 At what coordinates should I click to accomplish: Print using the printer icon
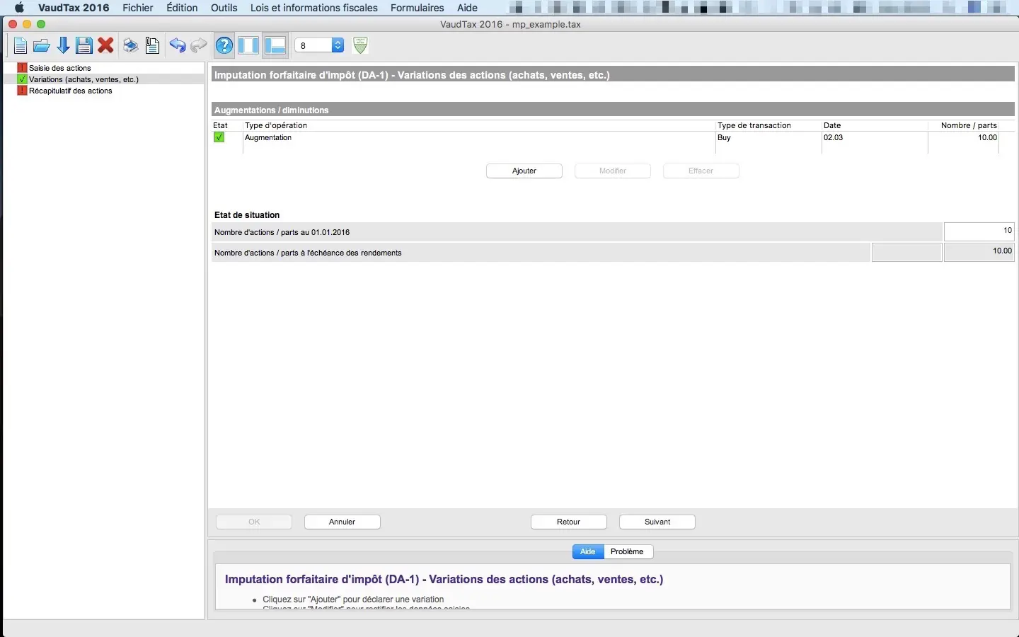point(131,46)
